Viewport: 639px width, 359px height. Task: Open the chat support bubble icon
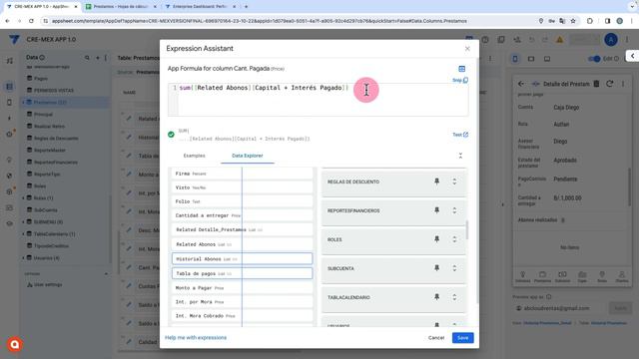pos(15,344)
